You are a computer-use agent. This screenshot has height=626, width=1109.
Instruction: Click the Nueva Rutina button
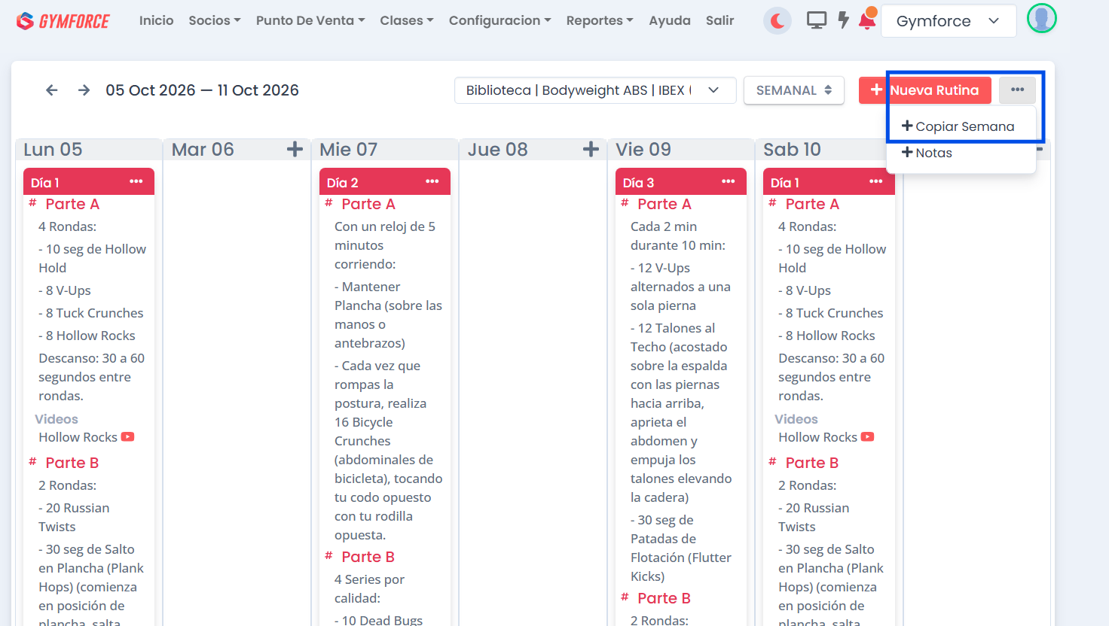925,90
